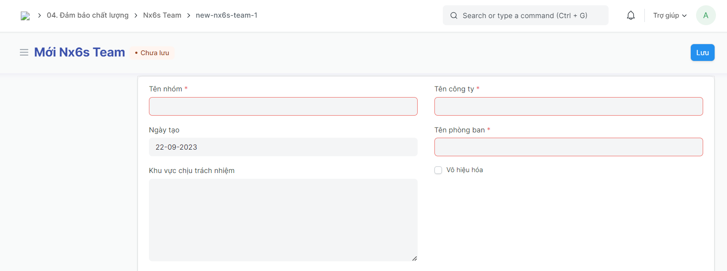
Task: Click the home logo icon in breadcrumb
Action: tap(25, 16)
